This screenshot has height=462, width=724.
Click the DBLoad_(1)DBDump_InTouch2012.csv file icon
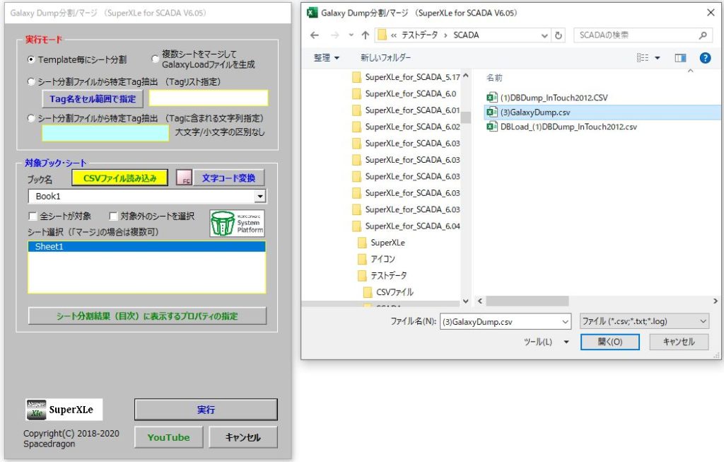[x=492, y=127]
